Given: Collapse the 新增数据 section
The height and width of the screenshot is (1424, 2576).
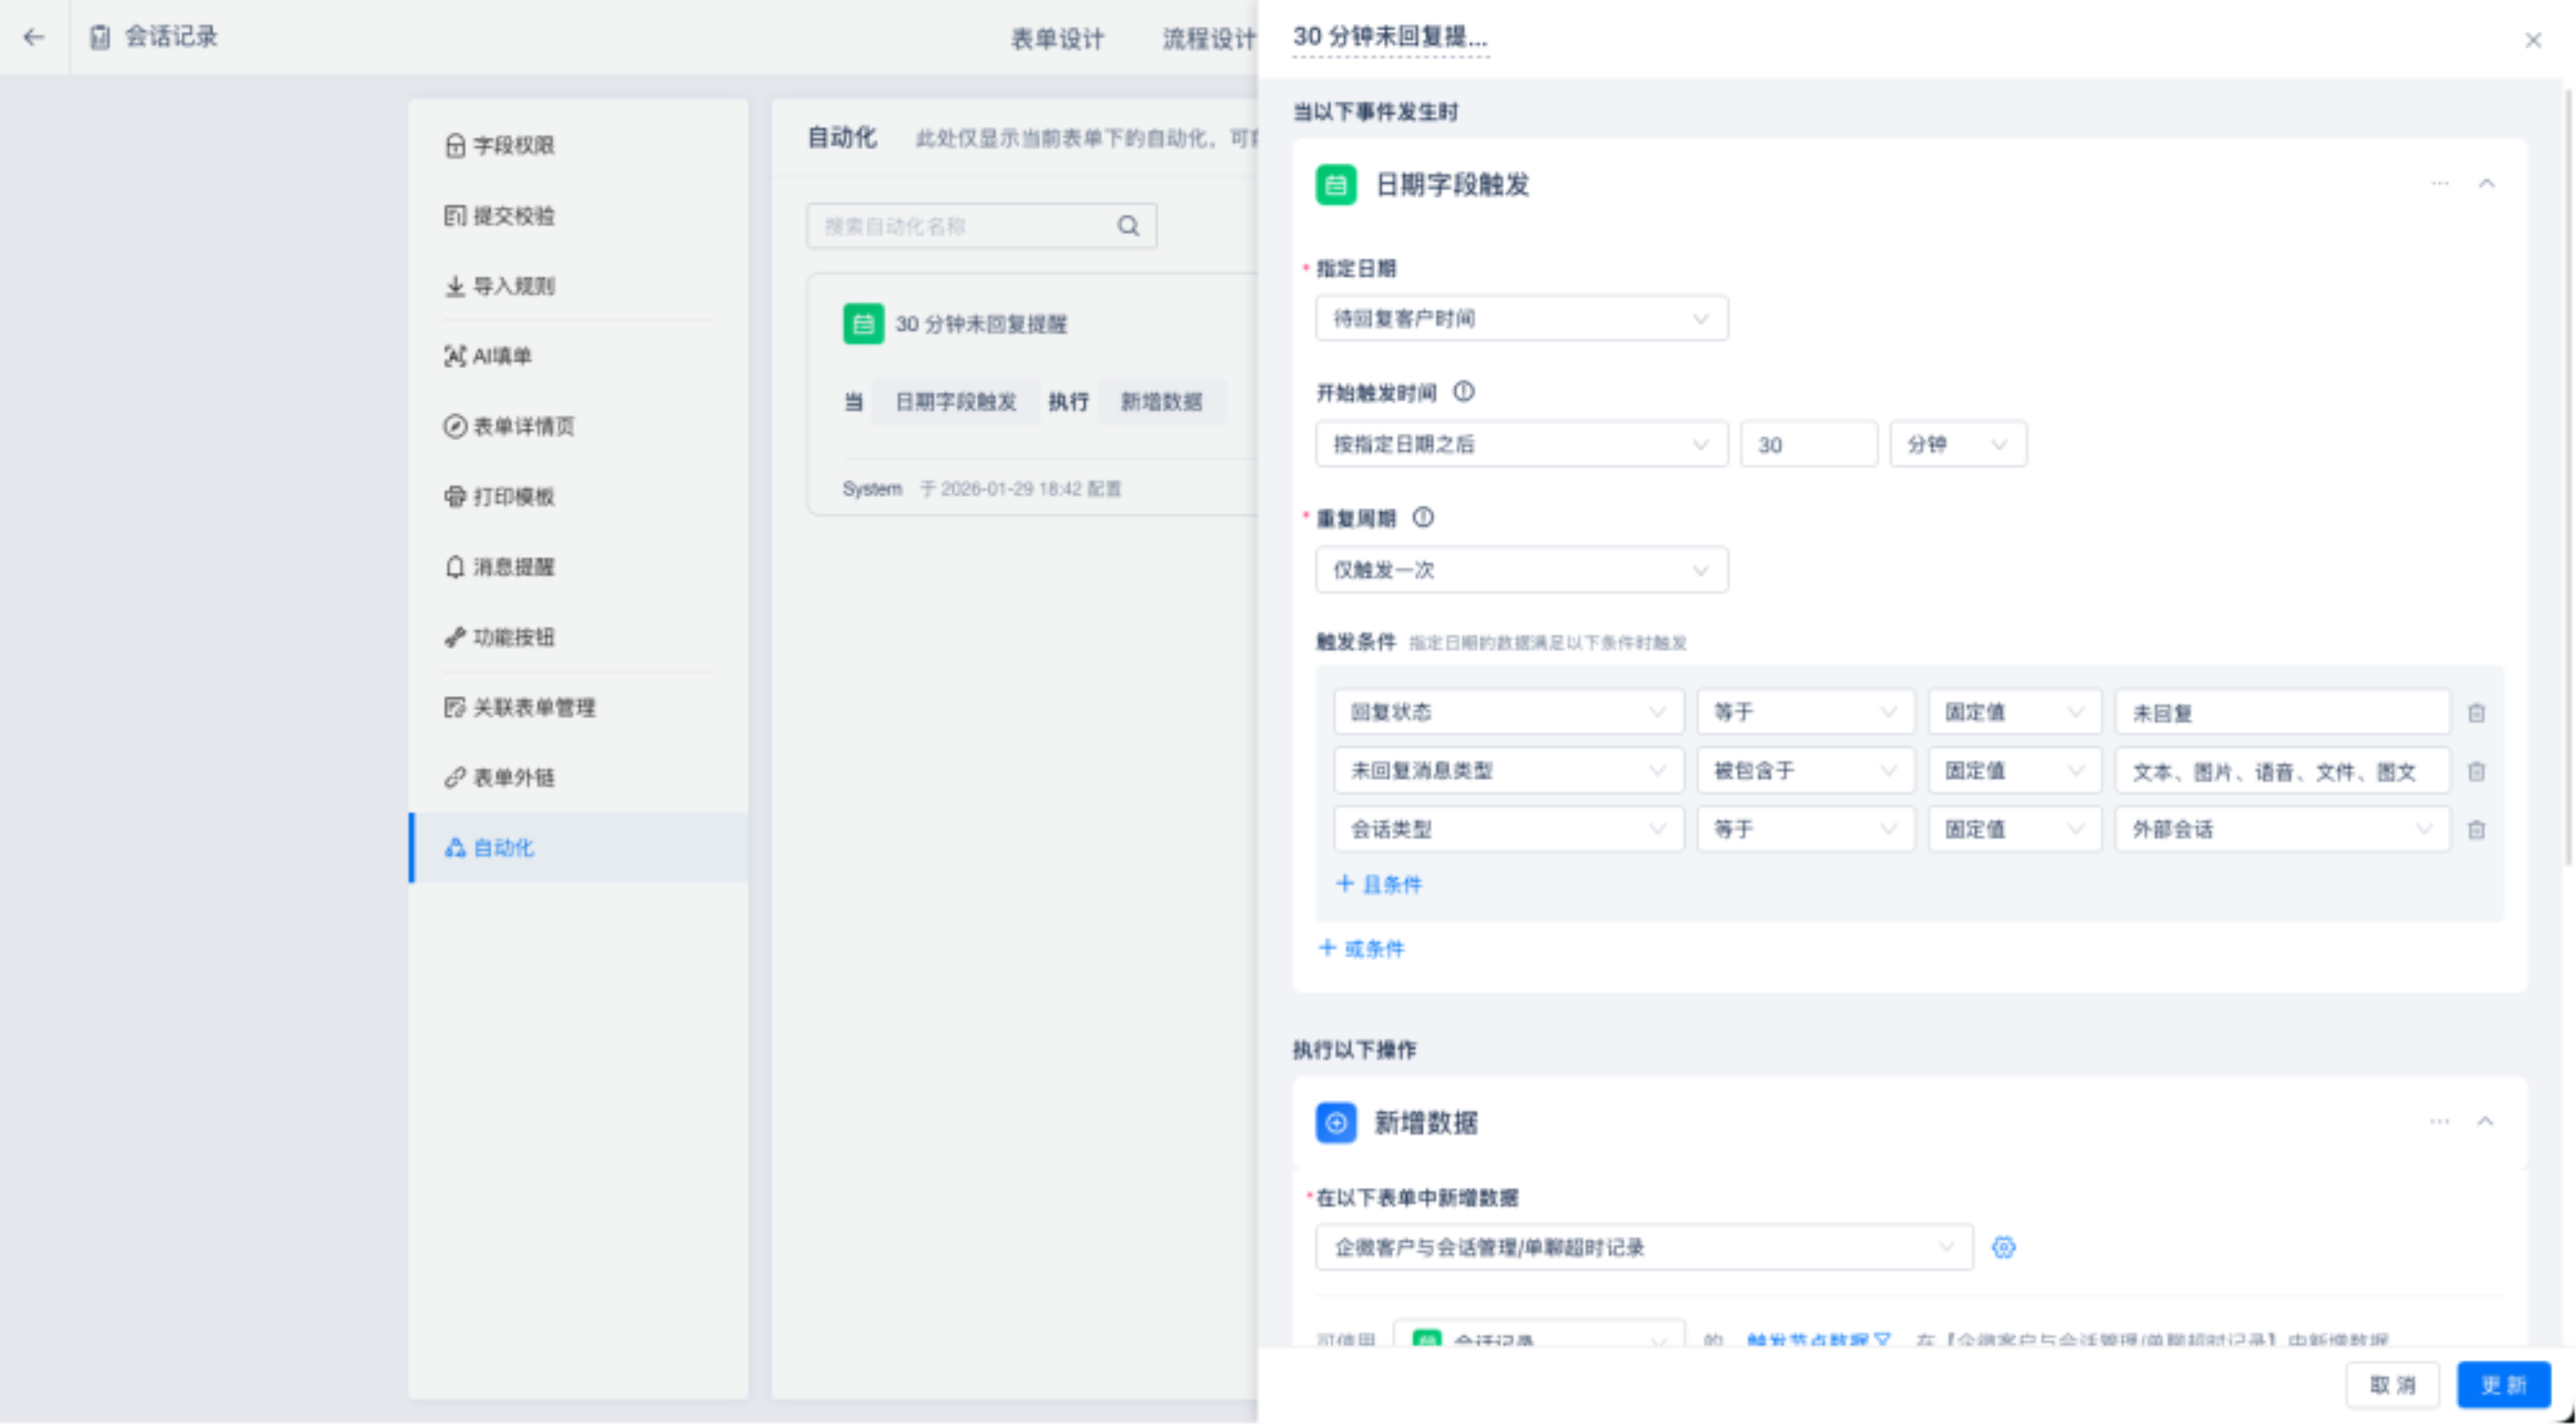Looking at the screenshot, I should [x=2485, y=1121].
